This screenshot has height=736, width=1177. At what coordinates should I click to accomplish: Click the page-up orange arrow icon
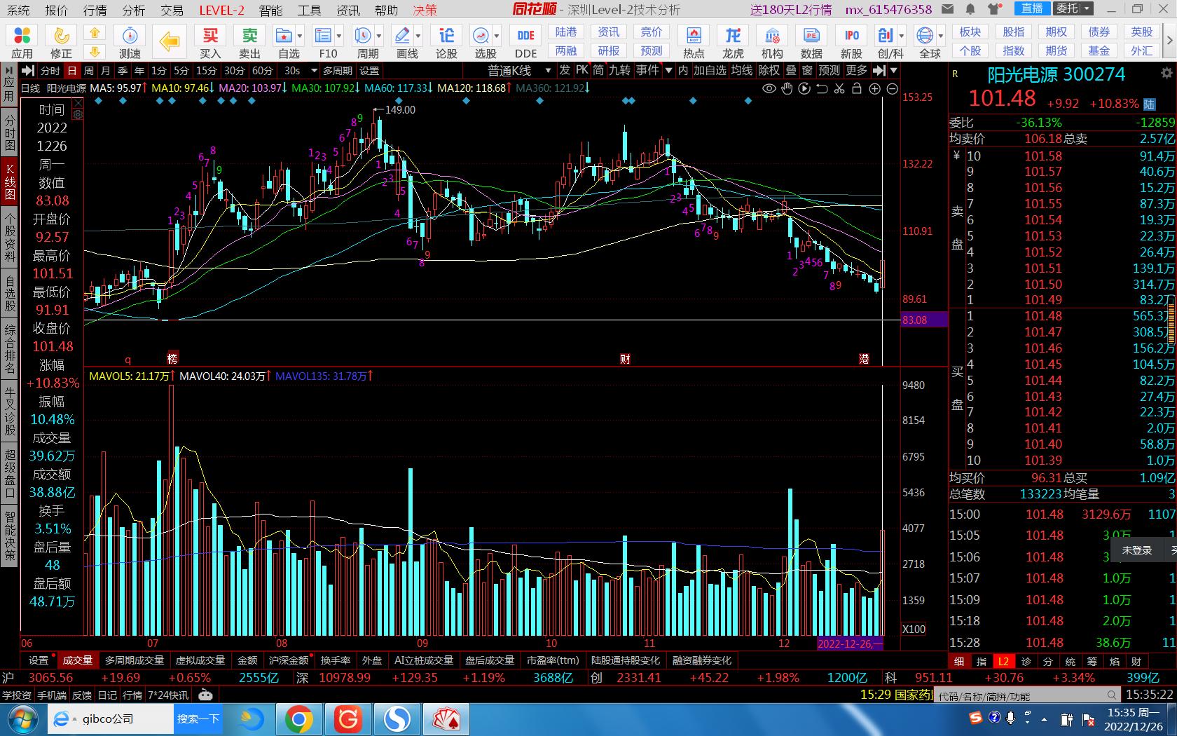pyautogui.click(x=95, y=33)
